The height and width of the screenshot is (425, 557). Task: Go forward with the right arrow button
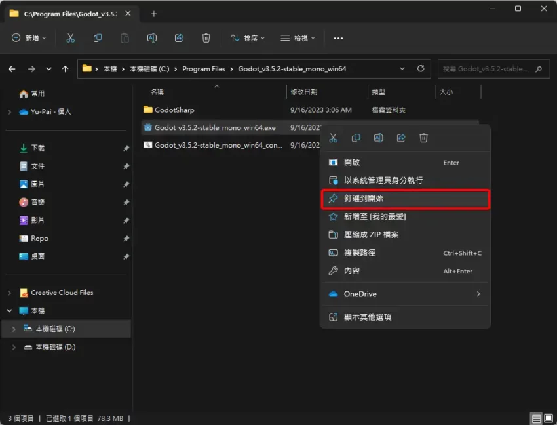(31, 69)
